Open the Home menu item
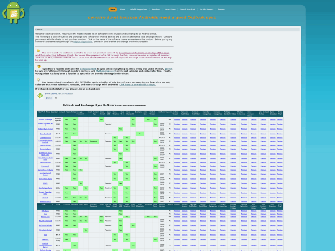 (112, 9)
